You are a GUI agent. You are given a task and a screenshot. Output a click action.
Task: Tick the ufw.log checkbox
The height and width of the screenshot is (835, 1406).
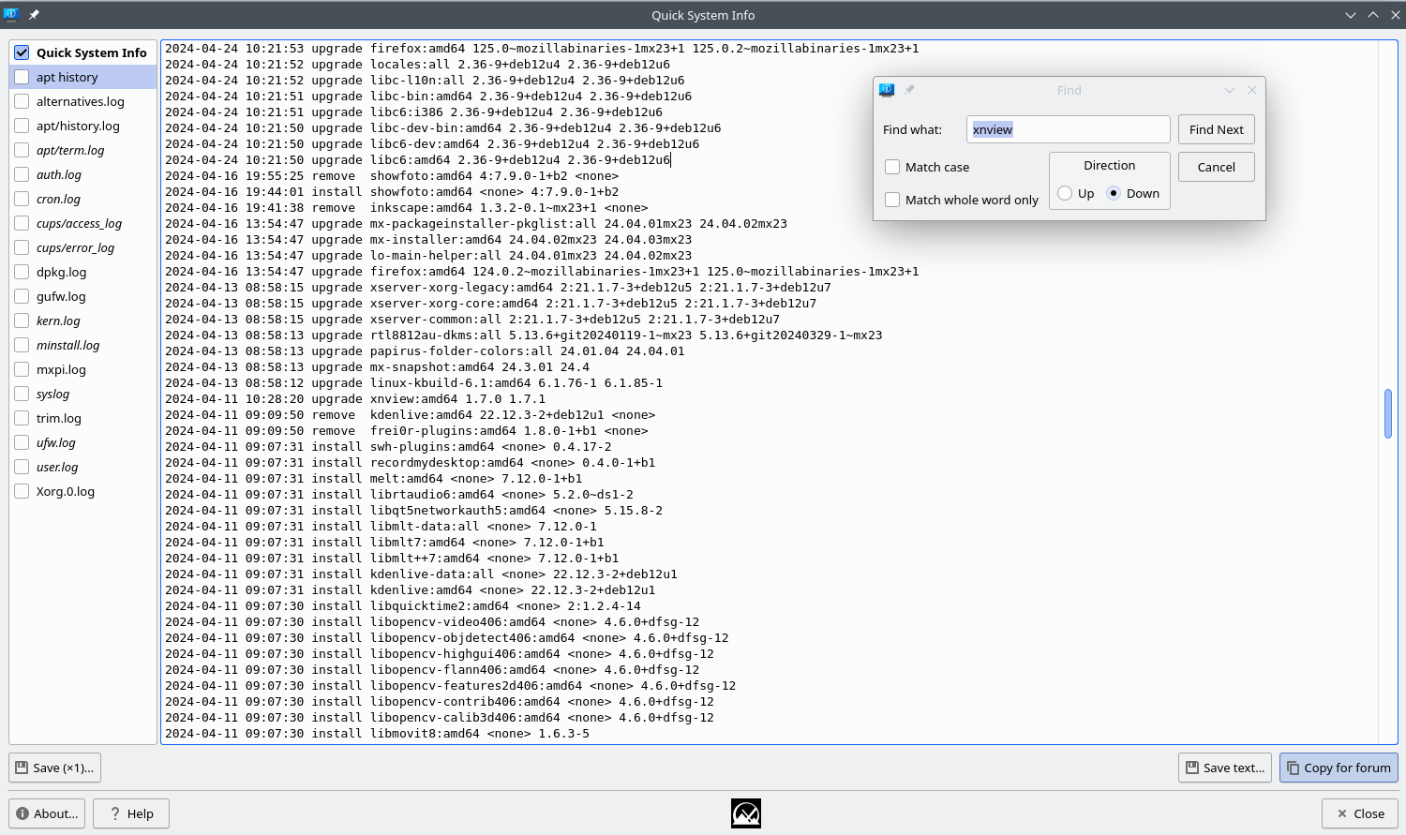(22, 442)
